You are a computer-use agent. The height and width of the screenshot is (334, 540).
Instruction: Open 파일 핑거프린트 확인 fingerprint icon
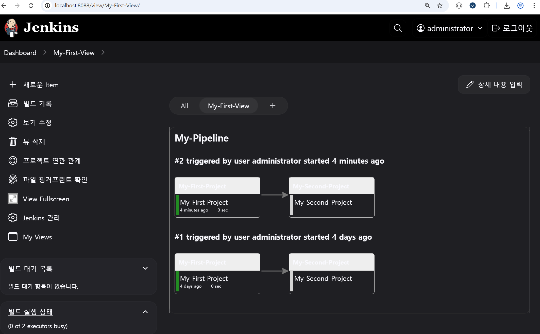pos(13,180)
